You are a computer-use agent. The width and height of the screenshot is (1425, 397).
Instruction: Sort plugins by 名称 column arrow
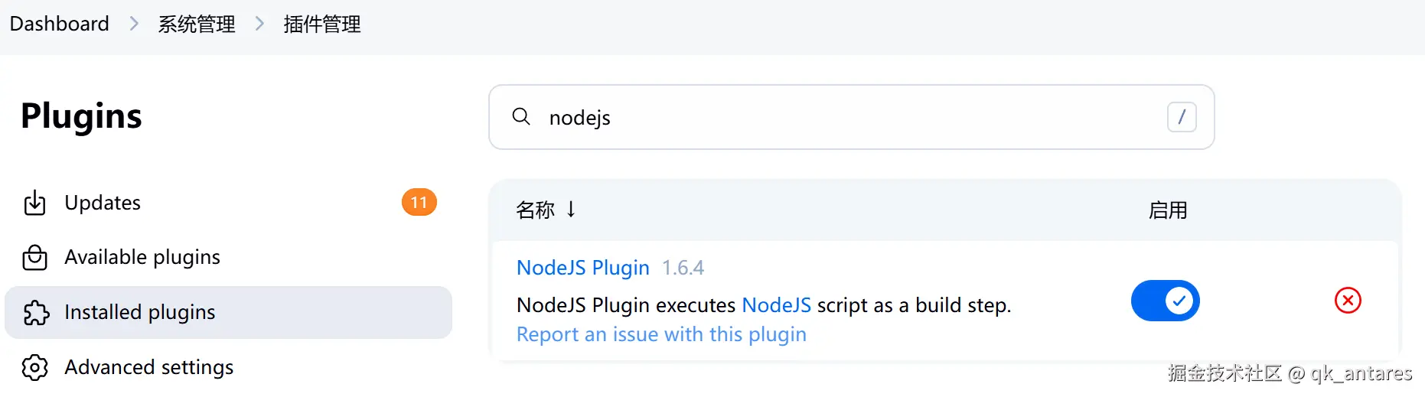(571, 210)
